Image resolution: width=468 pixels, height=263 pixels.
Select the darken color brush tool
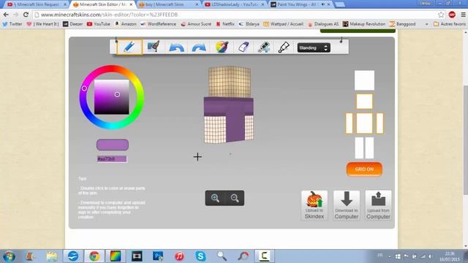(x=284, y=47)
